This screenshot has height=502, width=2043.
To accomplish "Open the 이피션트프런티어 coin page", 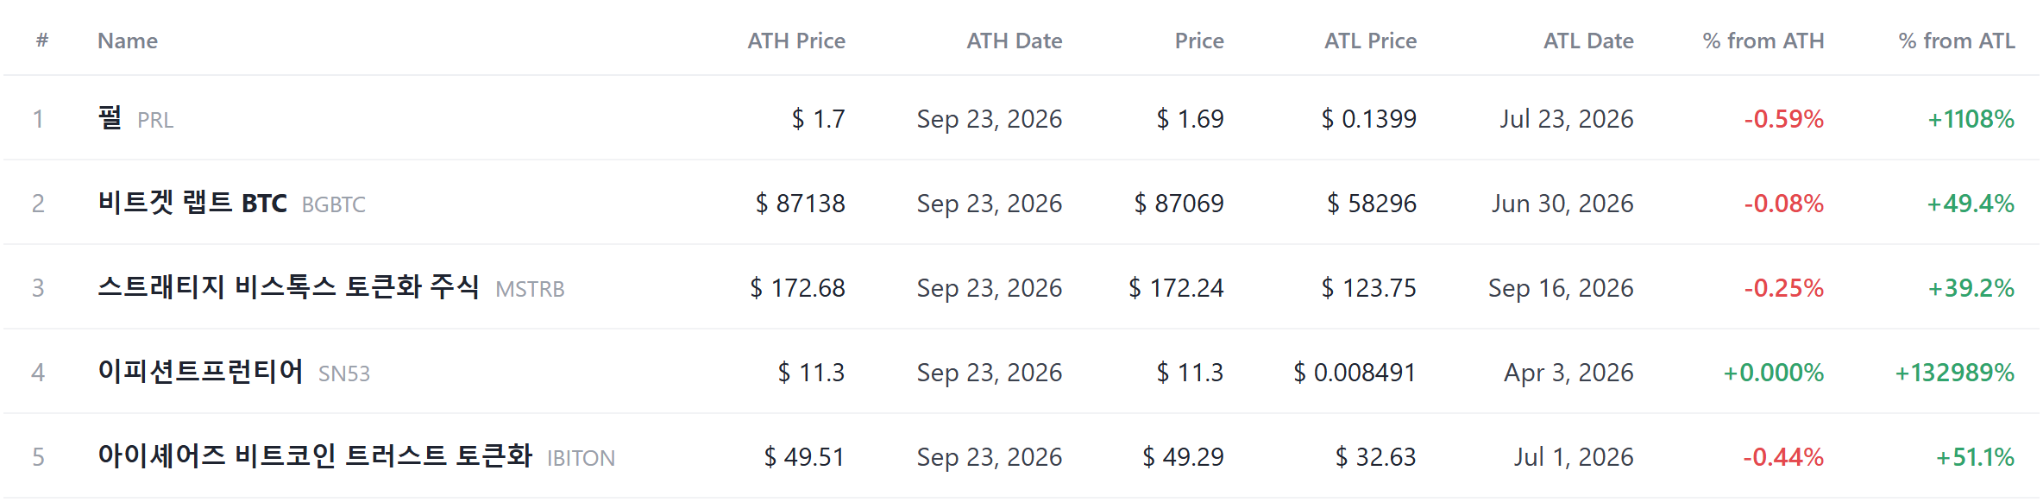I will click(200, 371).
